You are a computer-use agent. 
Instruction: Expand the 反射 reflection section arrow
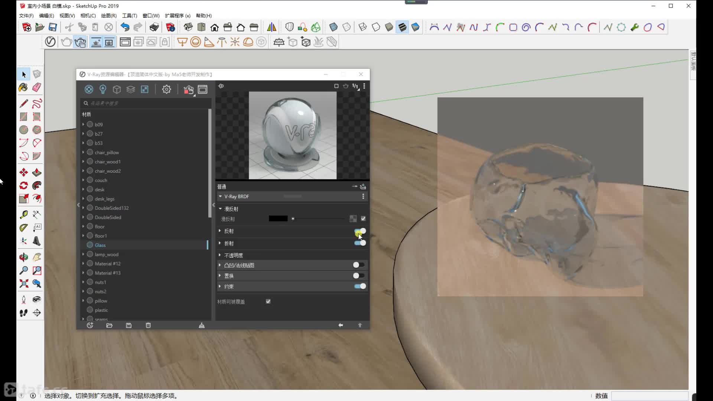pos(220,231)
